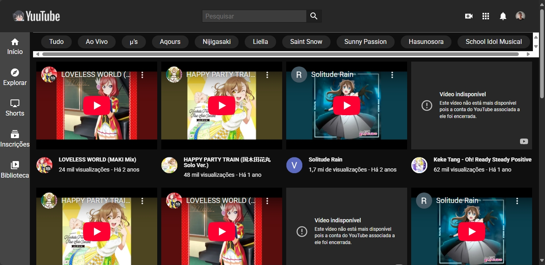Open the user profile avatar
Image resolution: width=545 pixels, height=265 pixels.
(x=520, y=16)
